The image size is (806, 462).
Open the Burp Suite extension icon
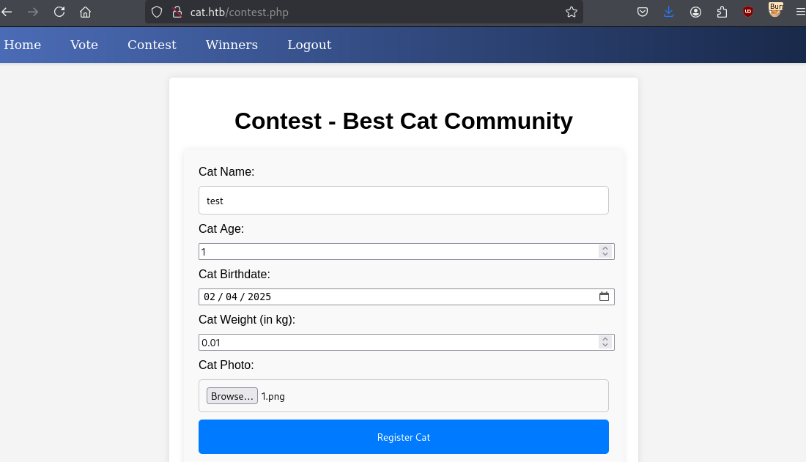tap(775, 10)
